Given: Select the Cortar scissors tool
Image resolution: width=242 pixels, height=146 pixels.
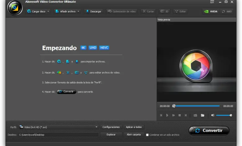Looking at the screenshot, I should [x=148, y=11].
